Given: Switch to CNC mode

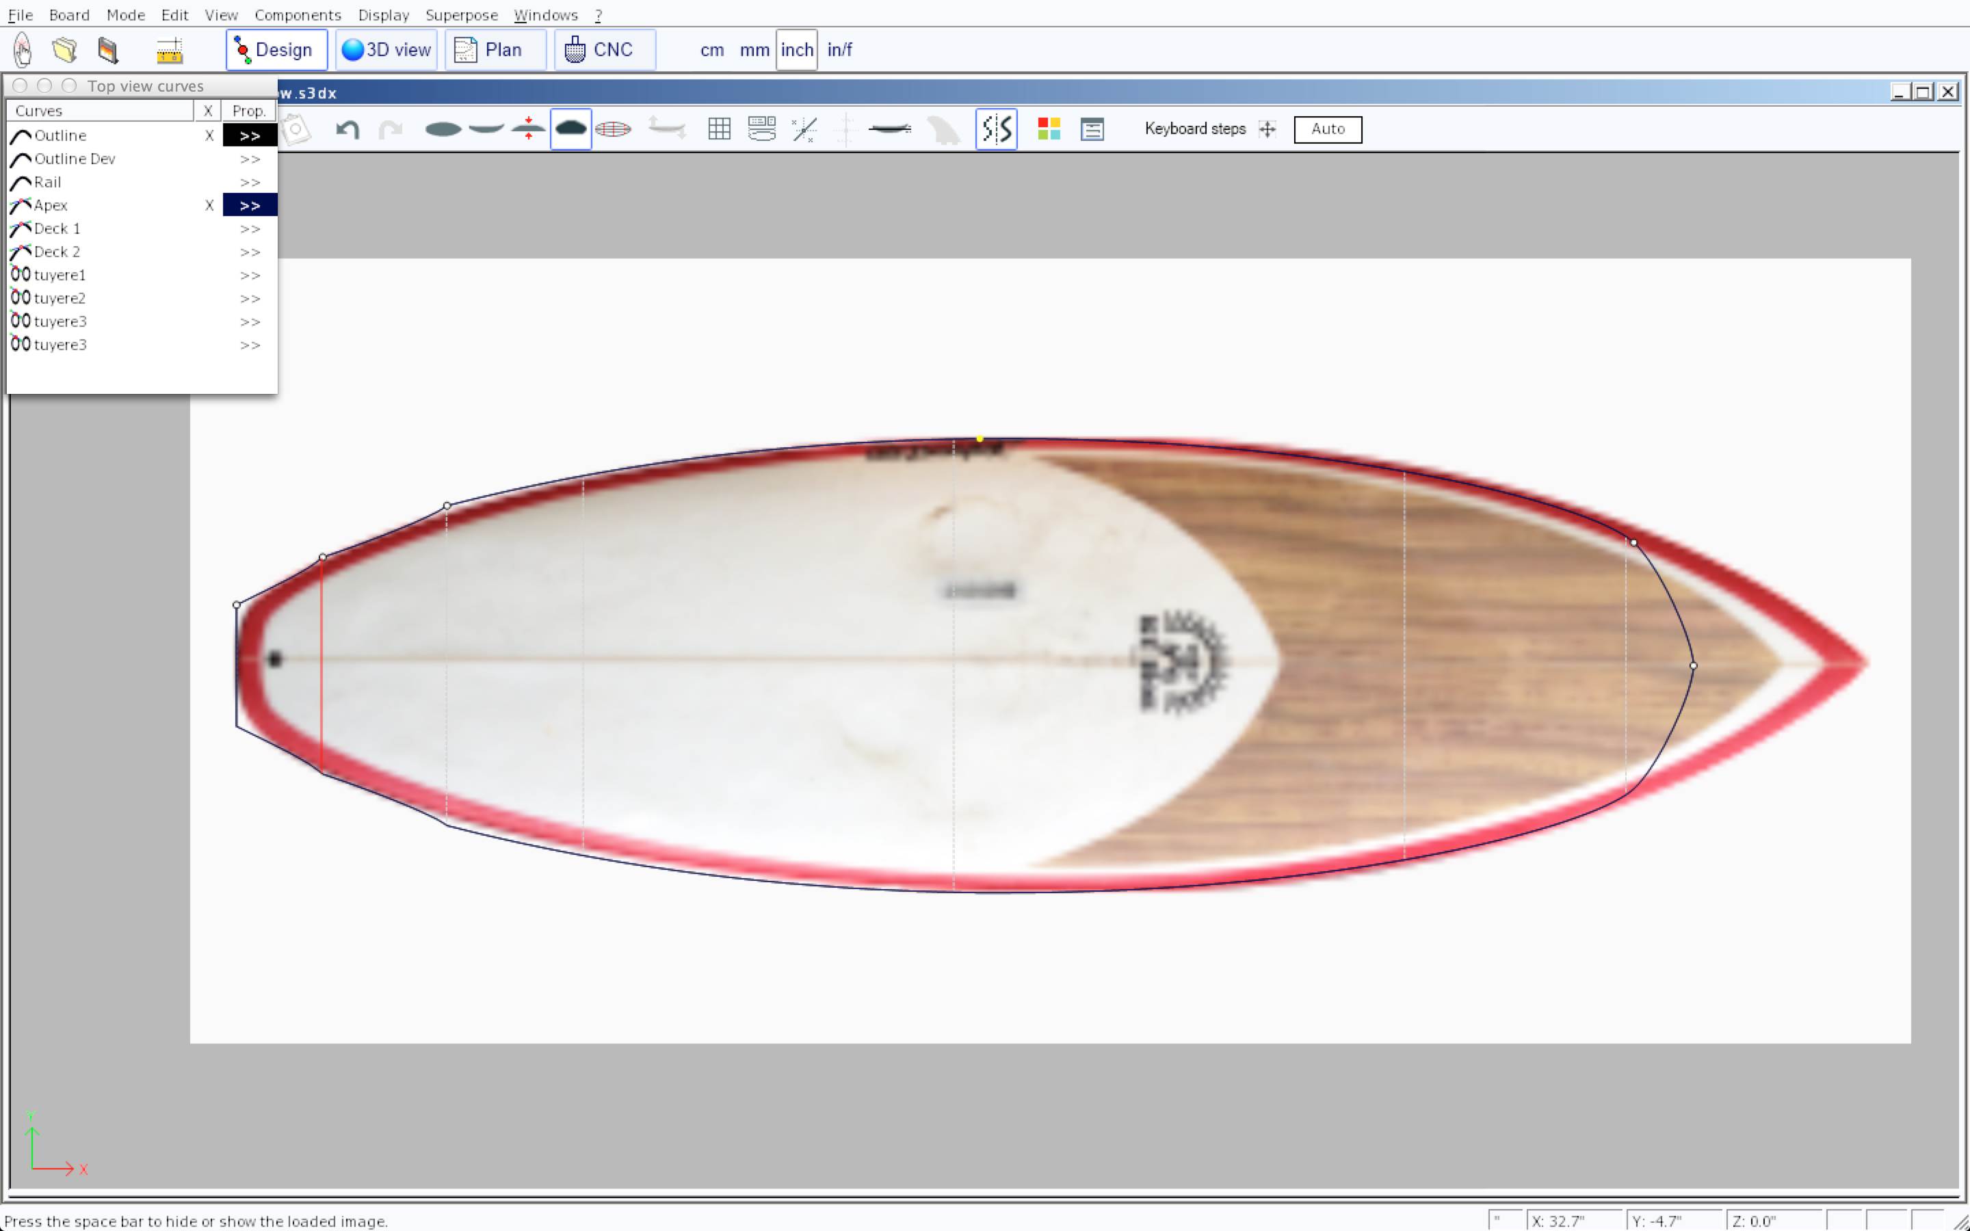Looking at the screenshot, I should 603,51.
